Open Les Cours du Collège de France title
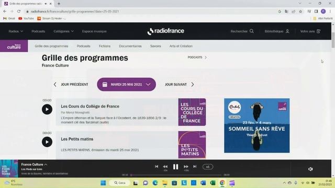 pyautogui.click(x=90, y=106)
